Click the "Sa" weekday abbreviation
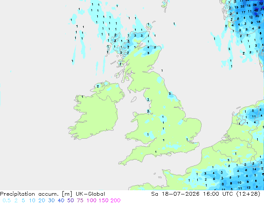Screen dimensions: 264x204 coord(154,194)
